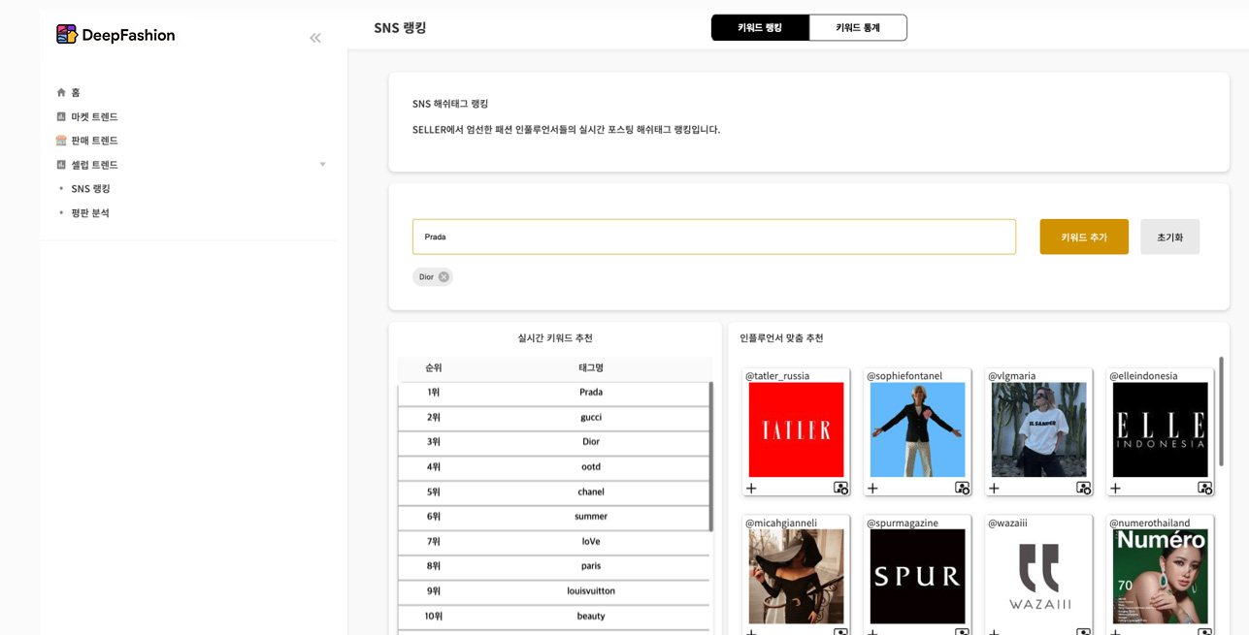Screen dimensions: 1249x635
Task: Select SNS 랭킹 in the sidebar
Action: click(x=90, y=189)
